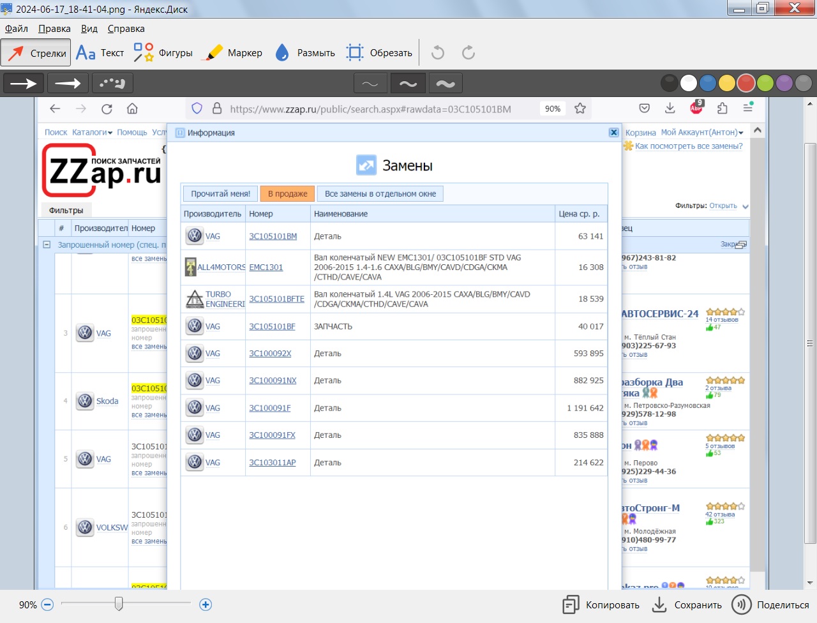Select the Текст text tool
Screen dimensions: 817x623
100,53
